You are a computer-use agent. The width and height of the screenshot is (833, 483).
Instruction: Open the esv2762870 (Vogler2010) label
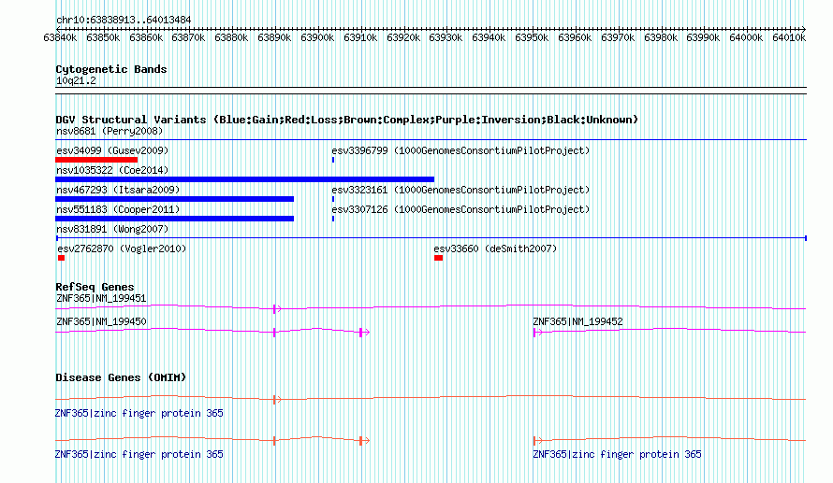point(122,249)
